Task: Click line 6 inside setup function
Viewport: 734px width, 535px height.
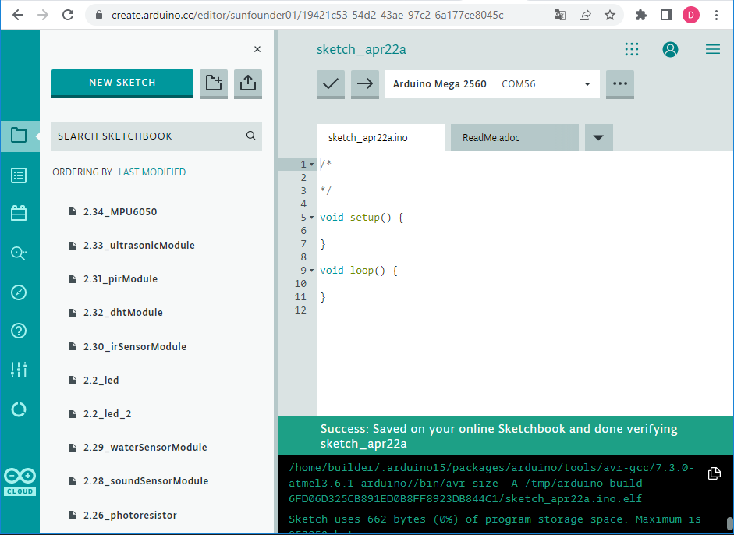Action: pos(524,231)
